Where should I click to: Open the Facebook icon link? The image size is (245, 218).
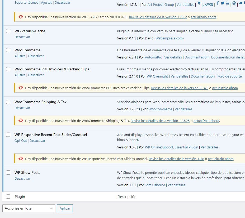pos(218,3)
